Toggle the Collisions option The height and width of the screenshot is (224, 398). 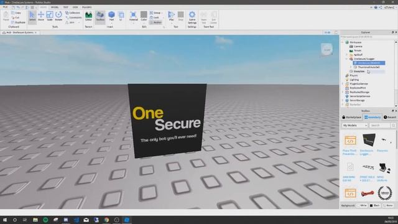73,12
